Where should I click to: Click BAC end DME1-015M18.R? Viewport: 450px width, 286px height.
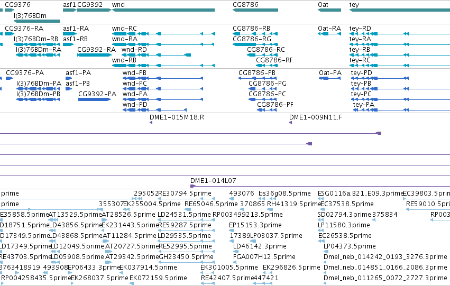tap(177, 117)
